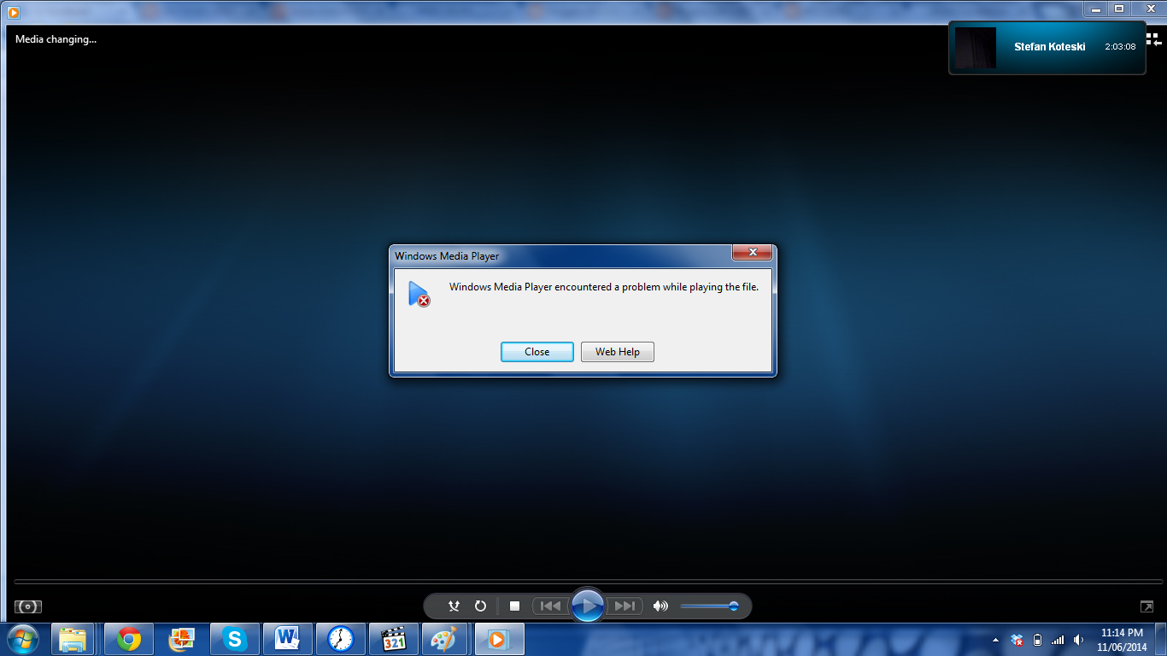
Task: Restore down the Windows Media Player window
Action: (x=1118, y=9)
